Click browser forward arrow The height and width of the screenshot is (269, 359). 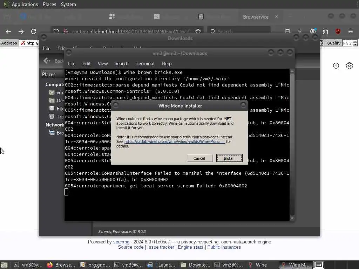coord(21,31)
